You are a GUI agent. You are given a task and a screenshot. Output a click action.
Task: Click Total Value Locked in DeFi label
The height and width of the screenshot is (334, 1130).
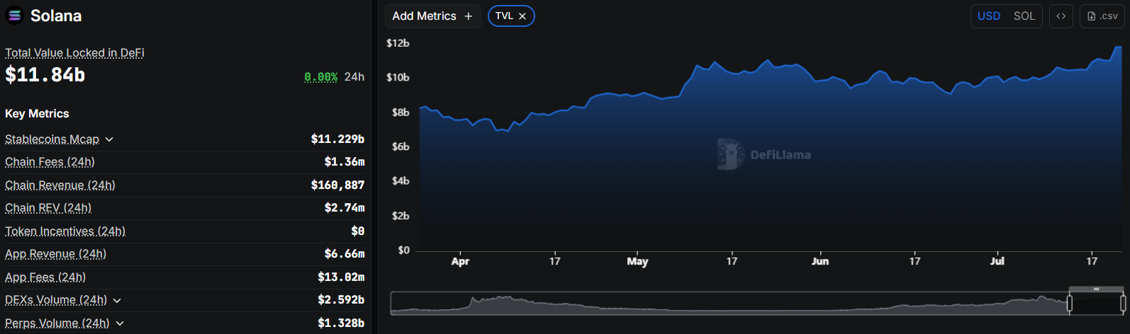[x=74, y=53]
